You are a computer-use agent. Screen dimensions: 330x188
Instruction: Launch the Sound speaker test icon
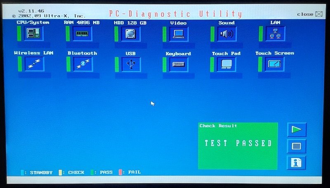tap(226, 34)
